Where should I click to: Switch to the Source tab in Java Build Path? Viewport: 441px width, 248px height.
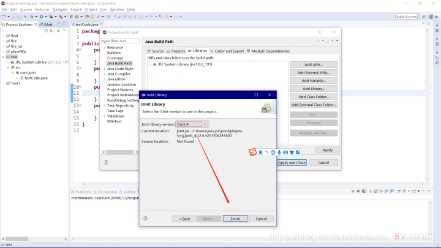(155, 51)
